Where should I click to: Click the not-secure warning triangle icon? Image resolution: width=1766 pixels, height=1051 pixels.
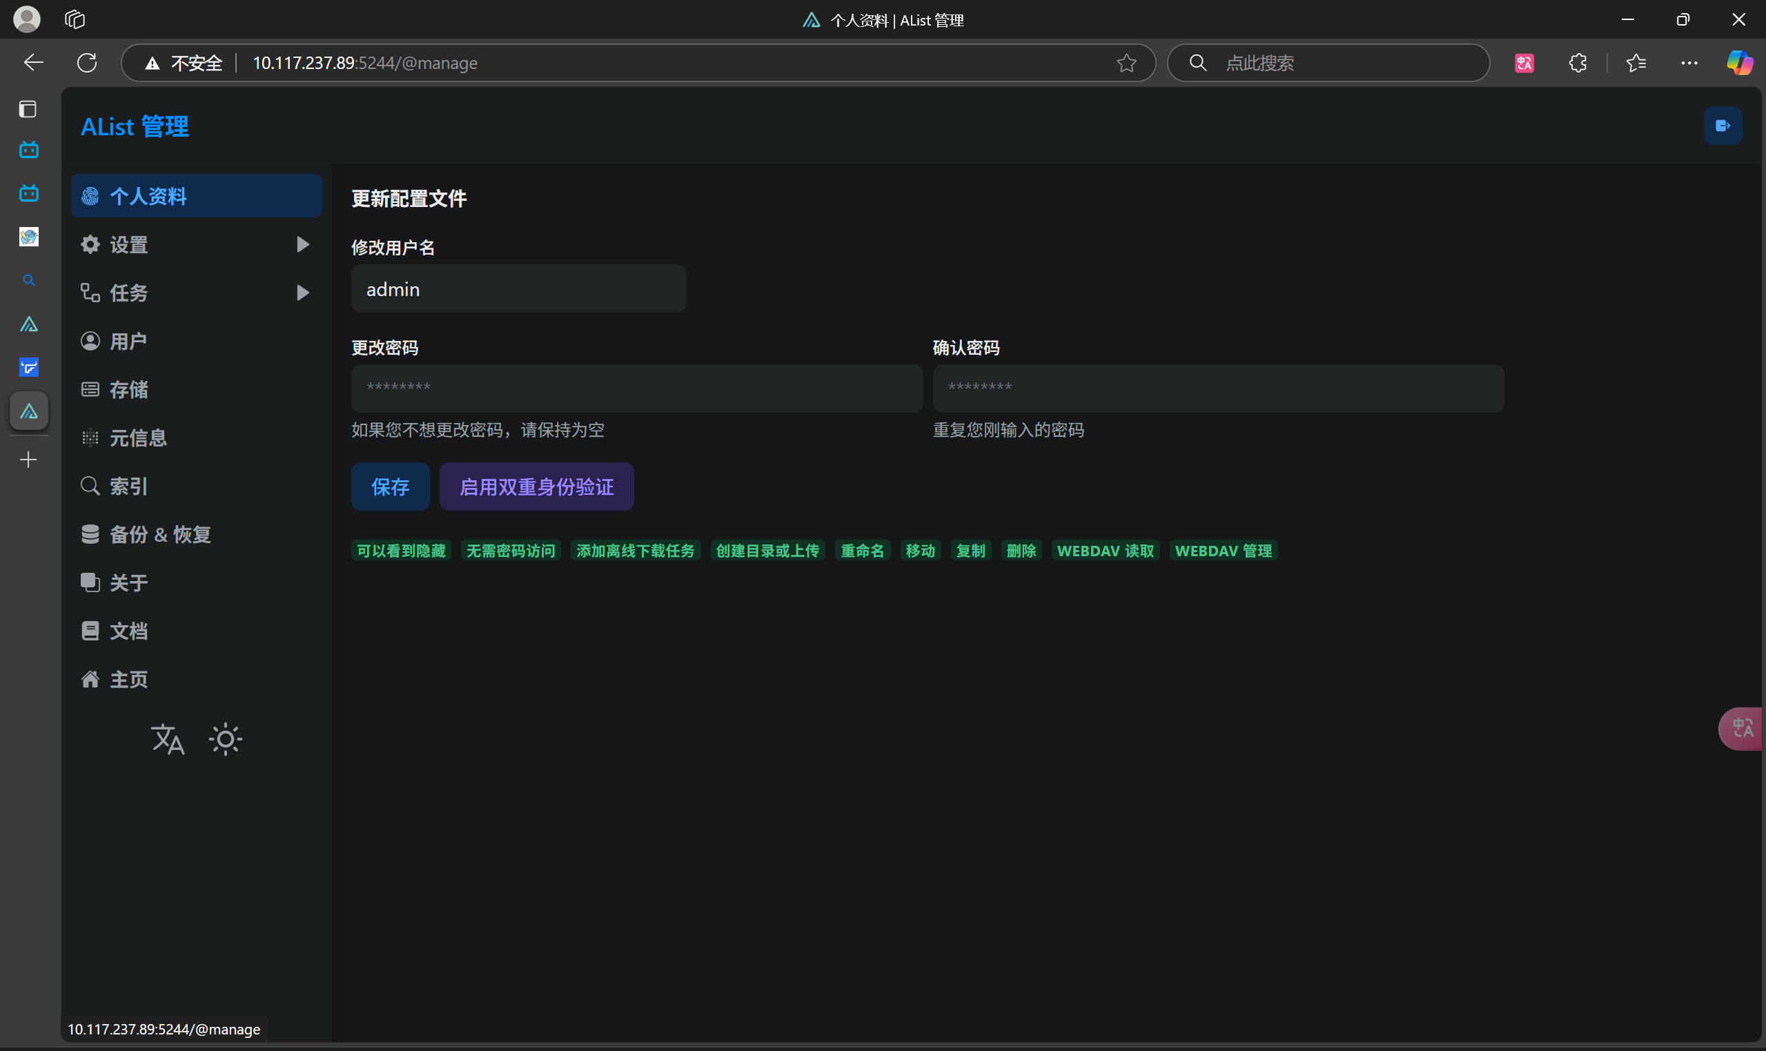(152, 63)
